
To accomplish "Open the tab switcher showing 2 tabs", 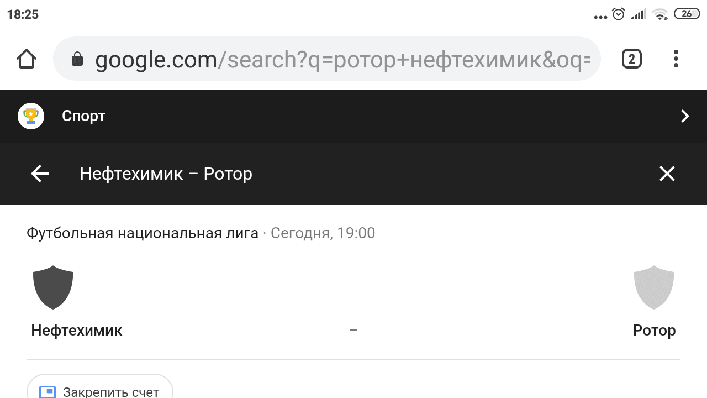I will (x=632, y=59).
